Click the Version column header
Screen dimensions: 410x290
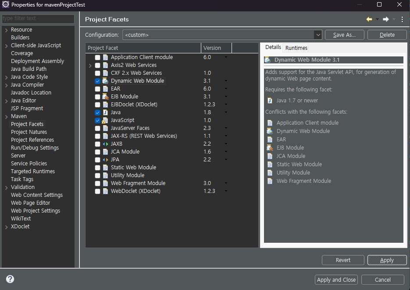217,48
